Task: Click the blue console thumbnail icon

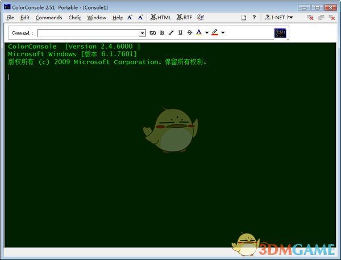Action: click(x=280, y=33)
